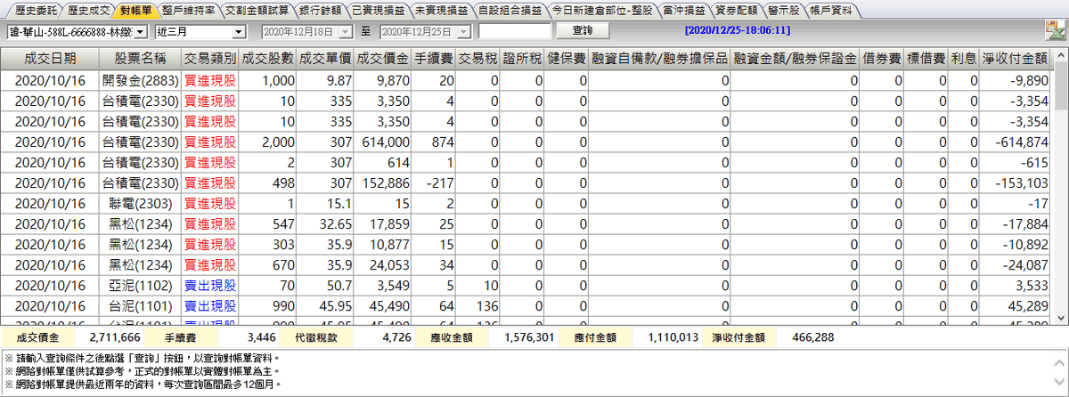Open 自設組合損益 tab
1069x397 pixels.
point(509,12)
